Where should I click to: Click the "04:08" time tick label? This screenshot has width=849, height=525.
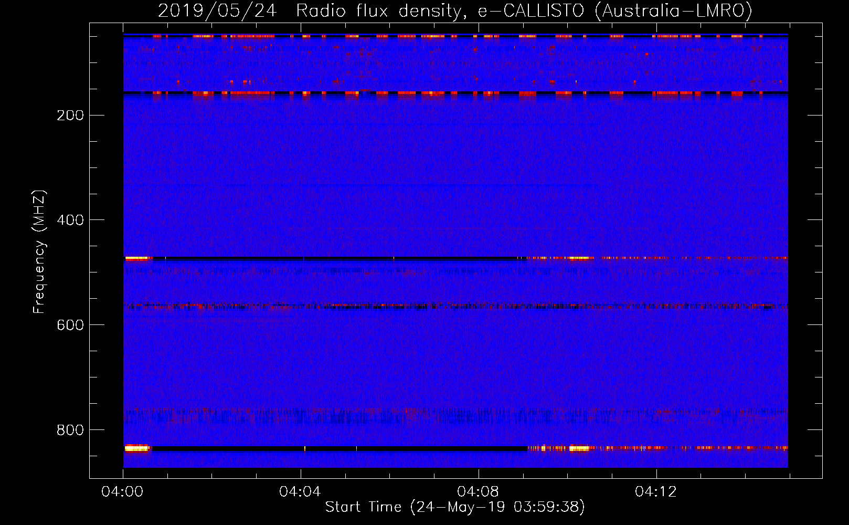click(x=478, y=492)
